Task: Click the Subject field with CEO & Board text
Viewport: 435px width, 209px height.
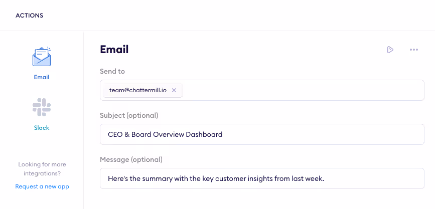Action: 262,134
